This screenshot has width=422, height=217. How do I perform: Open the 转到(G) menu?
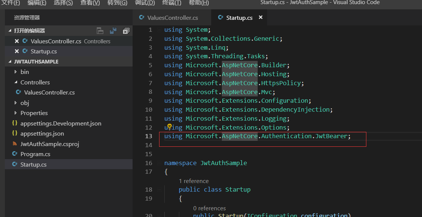coord(117,3)
